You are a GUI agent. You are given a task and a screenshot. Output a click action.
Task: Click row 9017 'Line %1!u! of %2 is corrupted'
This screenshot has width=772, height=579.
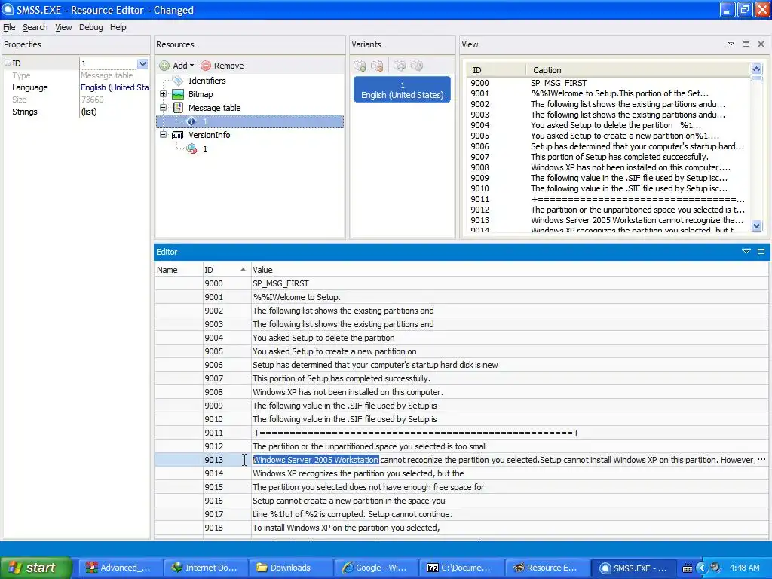pos(461,514)
